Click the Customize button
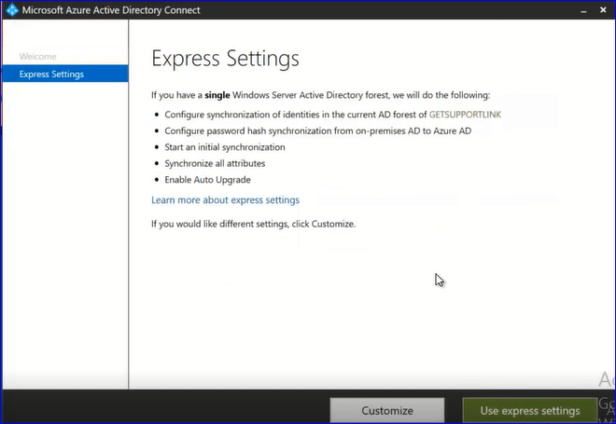This screenshot has width=616, height=424. (387, 410)
